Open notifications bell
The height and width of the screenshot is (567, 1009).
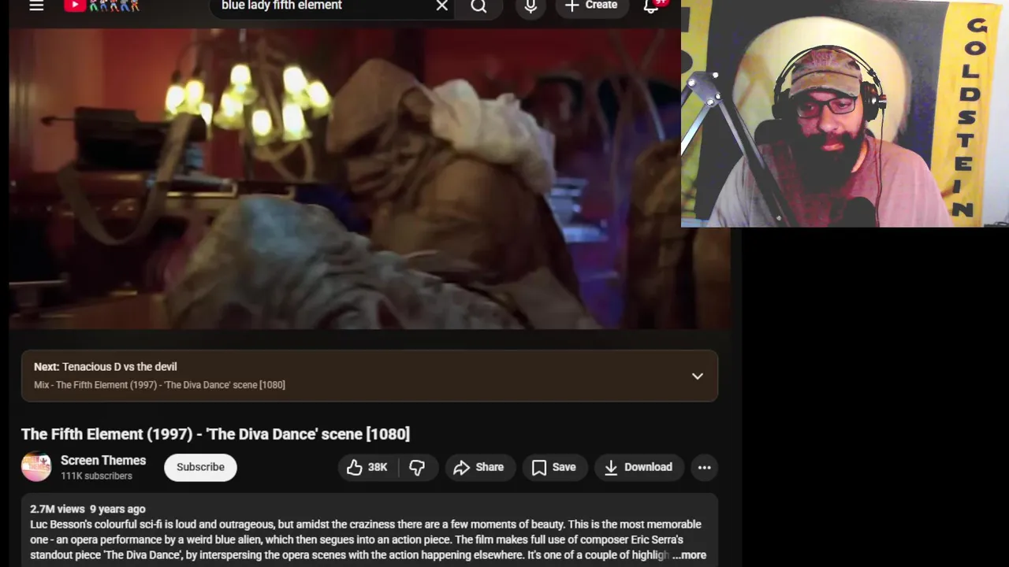[x=651, y=6]
